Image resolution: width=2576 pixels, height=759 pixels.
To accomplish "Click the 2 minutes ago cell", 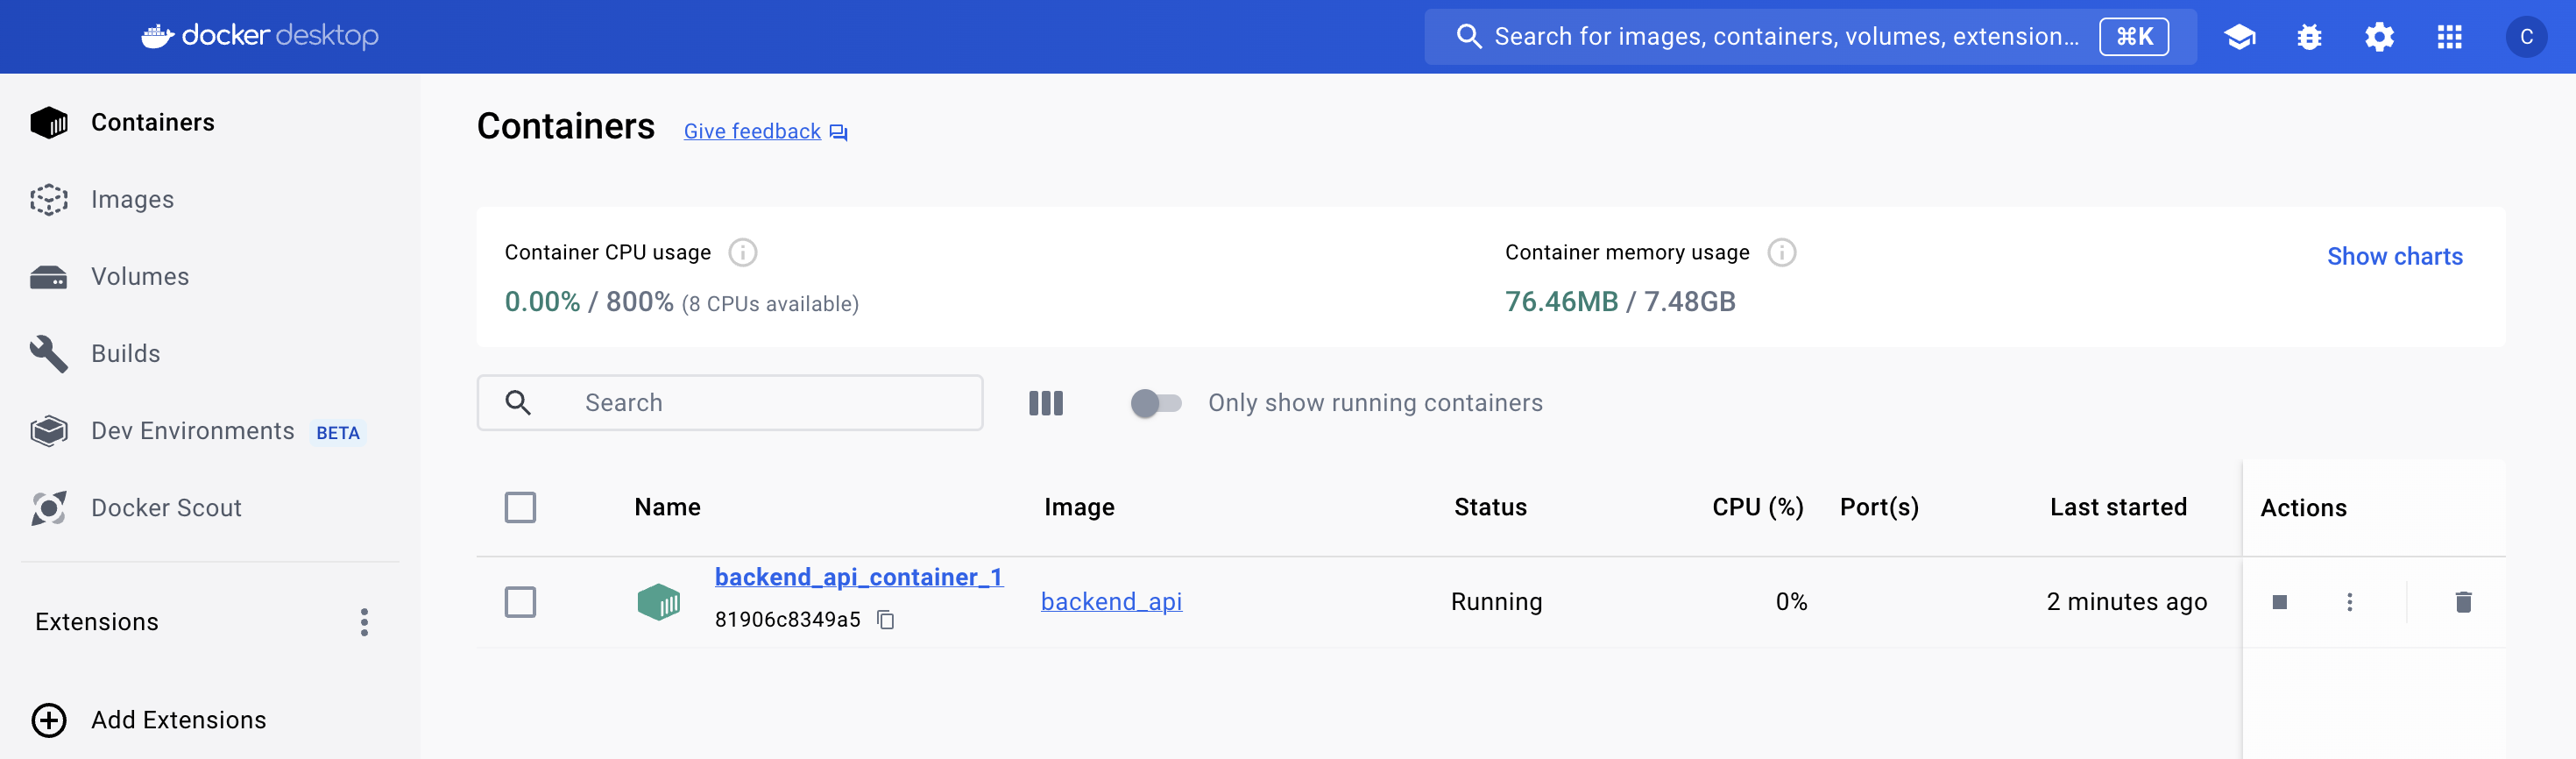I will coord(2126,602).
